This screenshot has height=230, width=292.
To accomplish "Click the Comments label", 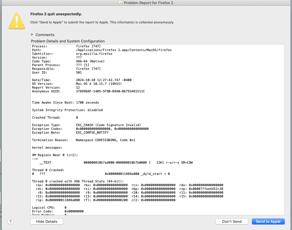I will [x=45, y=35].
